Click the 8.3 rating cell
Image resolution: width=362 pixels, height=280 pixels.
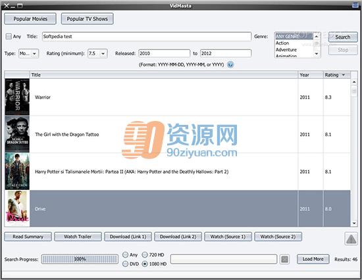(x=337, y=97)
